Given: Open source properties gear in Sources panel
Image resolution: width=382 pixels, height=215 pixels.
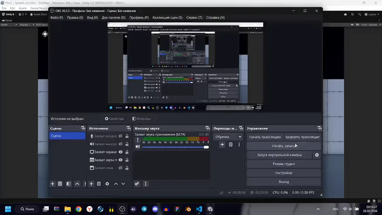Looking at the screenshot, I should pos(107,184).
